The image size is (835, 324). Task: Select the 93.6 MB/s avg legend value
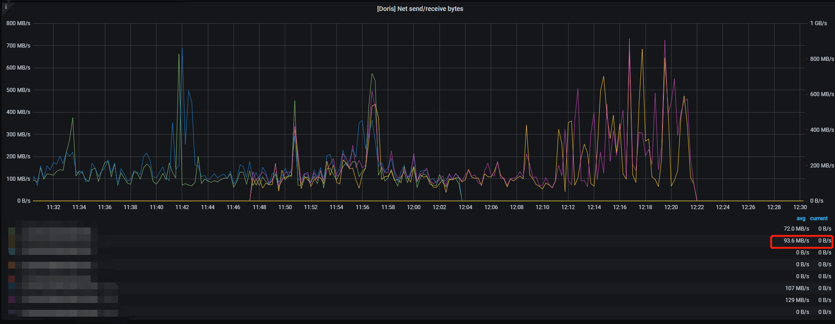[x=796, y=241]
